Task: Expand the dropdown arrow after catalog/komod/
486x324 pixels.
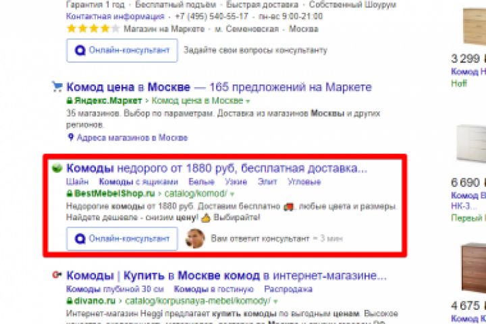Action: (x=232, y=194)
